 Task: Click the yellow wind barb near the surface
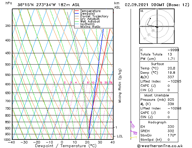[134, 138]
